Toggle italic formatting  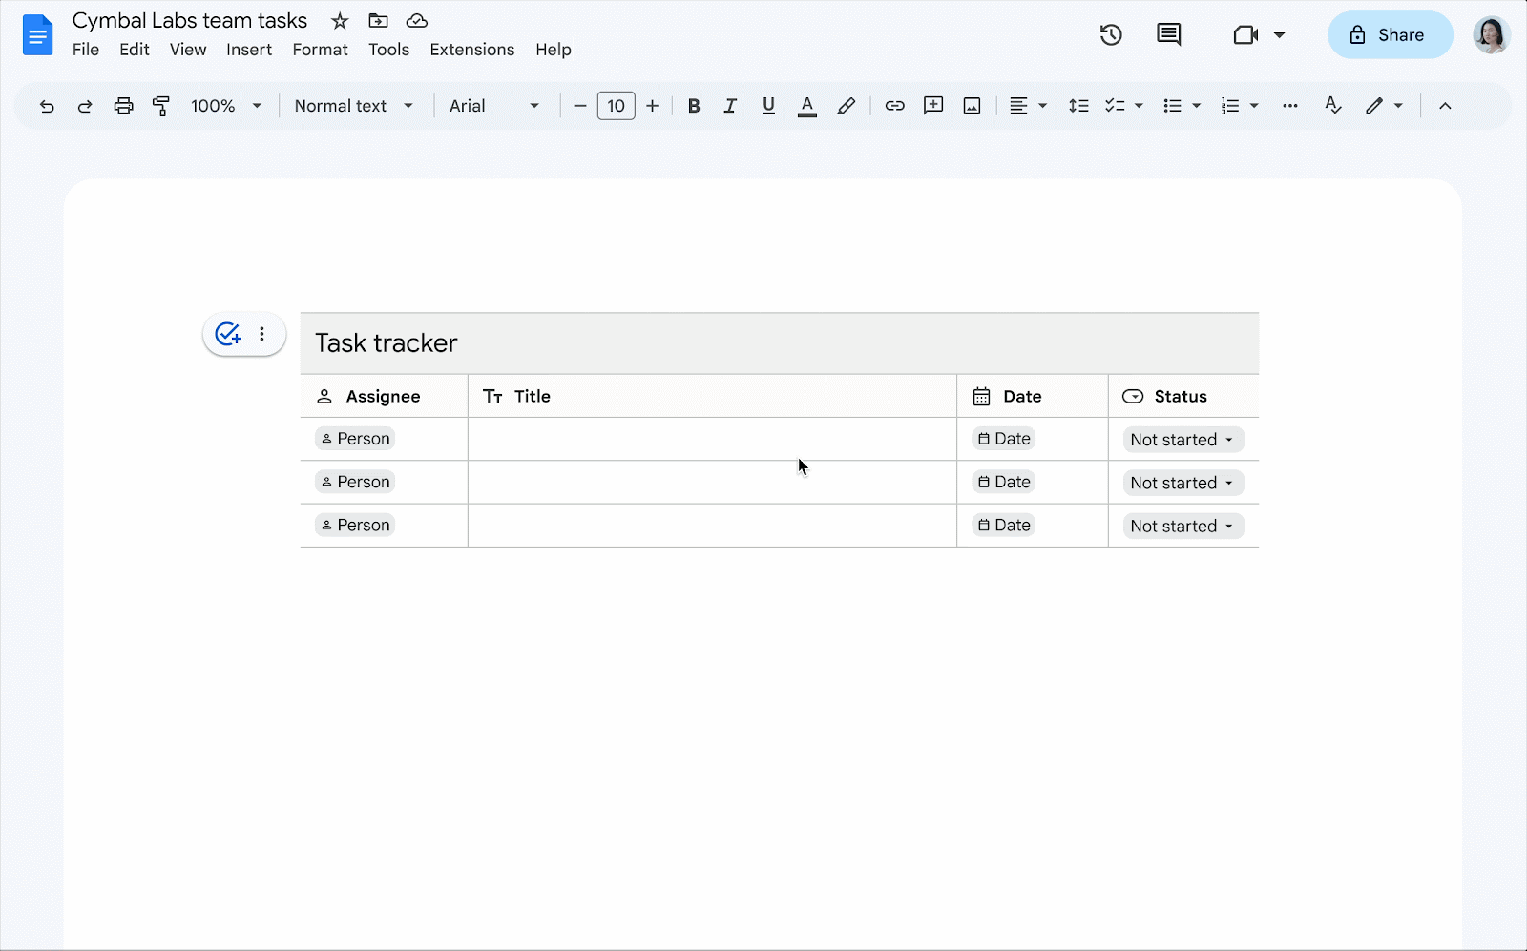coord(730,106)
